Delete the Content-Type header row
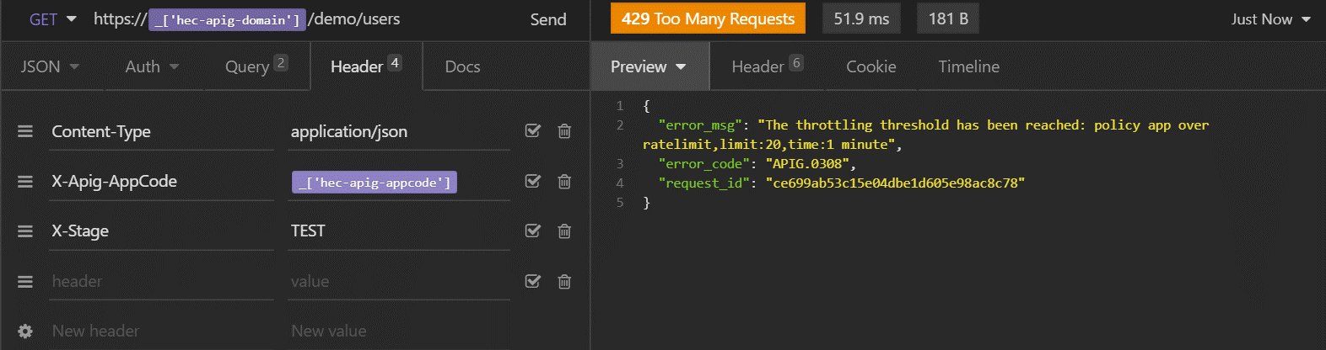Screen dimensions: 1326x350 coord(564,131)
